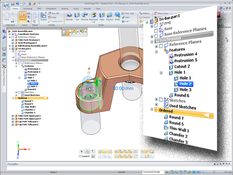The width and height of the screenshot is (233, 175).
Task: Uncheck Cap Fork Tube.par:2 checkbox
Action: click(x=13, y=125)
